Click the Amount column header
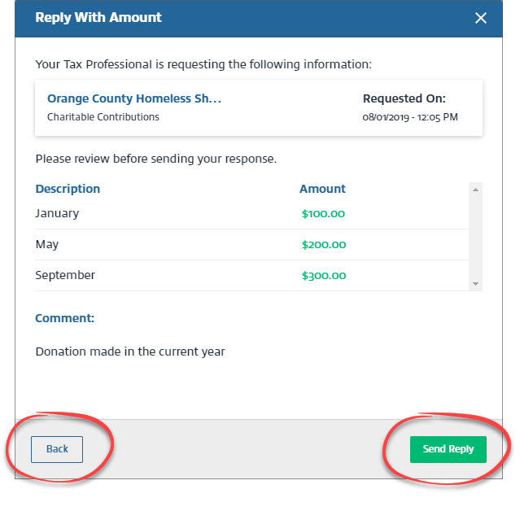 coord(322,189)
